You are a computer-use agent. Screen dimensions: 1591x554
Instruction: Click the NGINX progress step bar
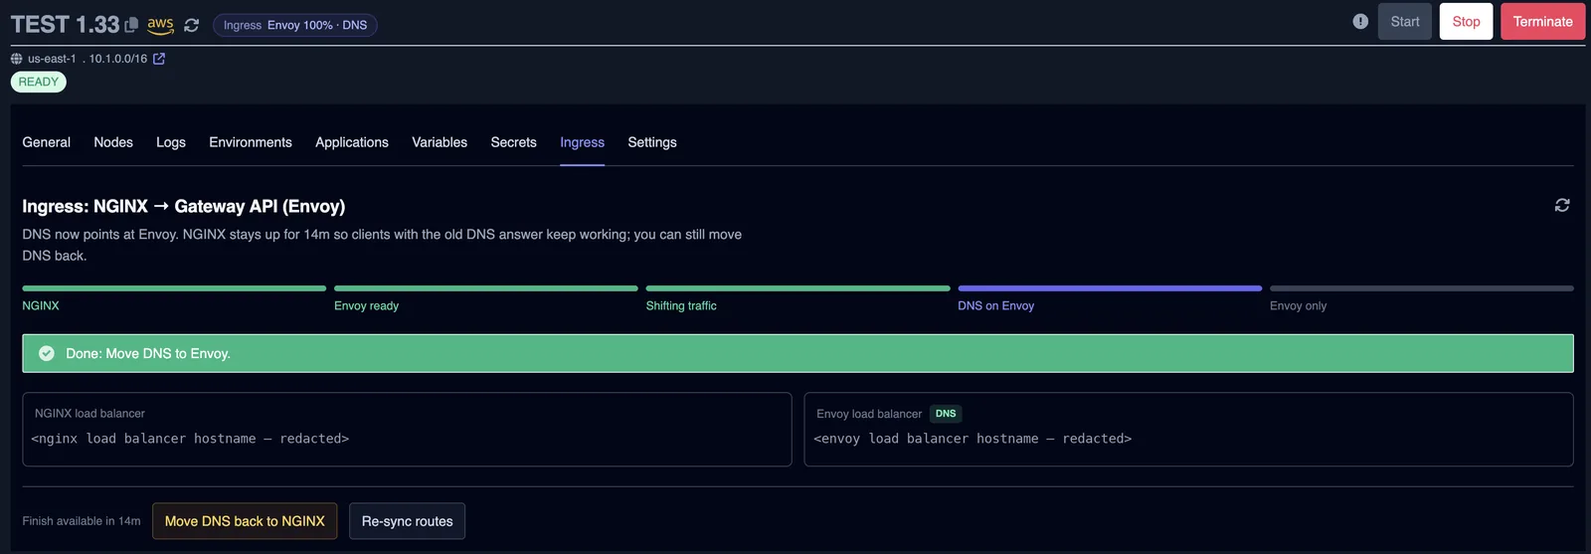[174, 288]
